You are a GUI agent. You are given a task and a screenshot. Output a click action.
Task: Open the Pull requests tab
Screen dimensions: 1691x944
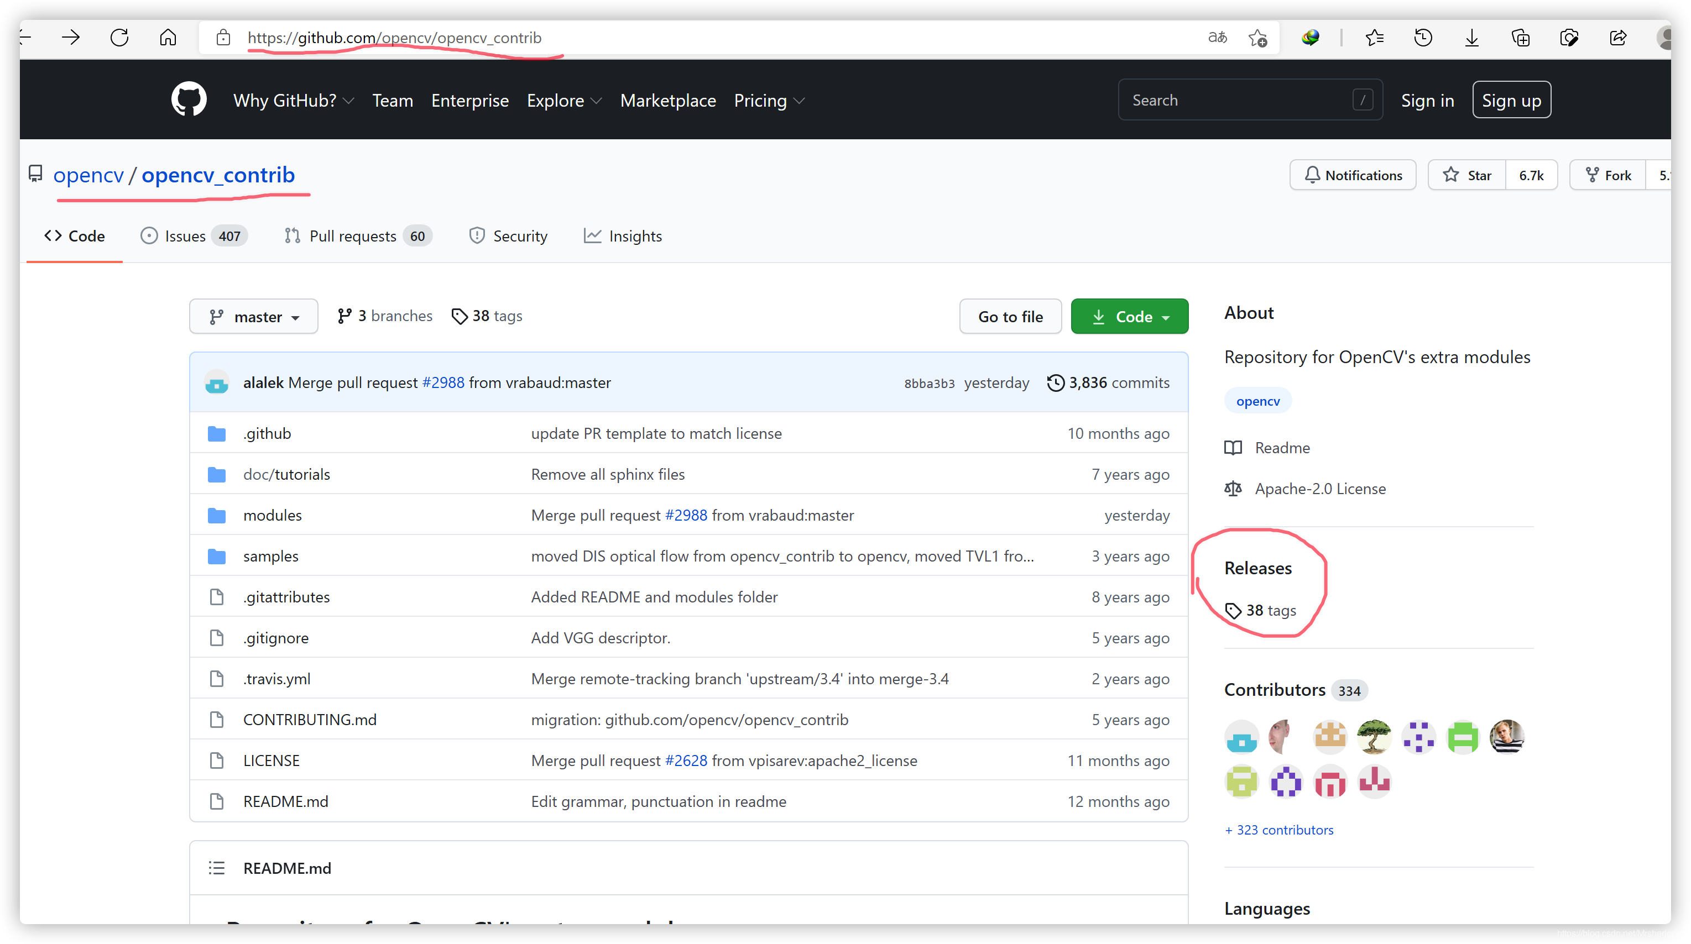pyautogui.click(x=357, y=236)
